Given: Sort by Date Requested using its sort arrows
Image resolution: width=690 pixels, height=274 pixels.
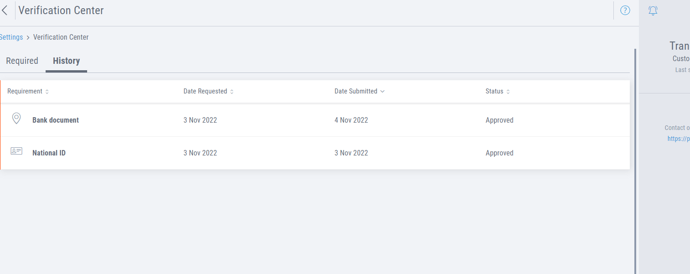Looking at the screenshot, I should click(232, 92).
